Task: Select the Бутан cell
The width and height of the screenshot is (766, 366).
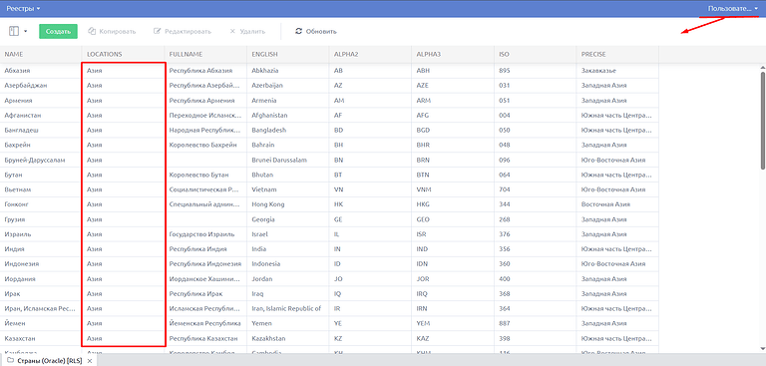Action: pyautogui.click(x=41, y=175)
